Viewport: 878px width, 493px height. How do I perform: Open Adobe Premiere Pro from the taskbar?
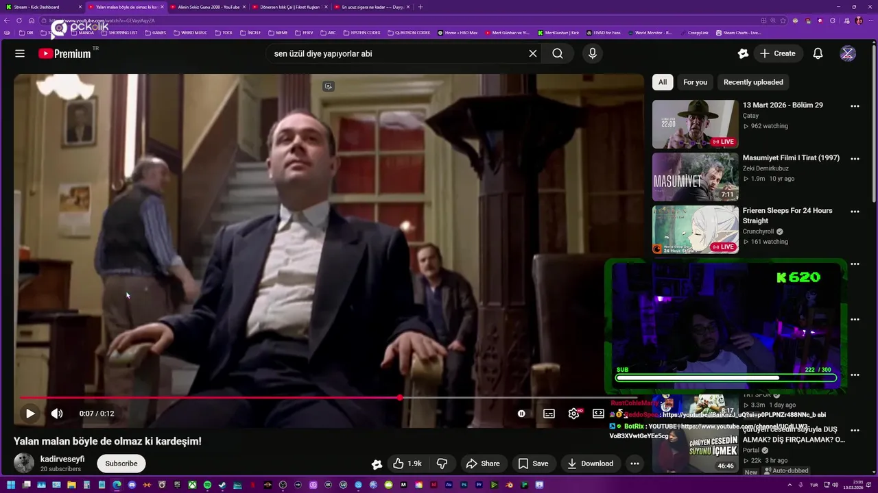tap(479, 485)
